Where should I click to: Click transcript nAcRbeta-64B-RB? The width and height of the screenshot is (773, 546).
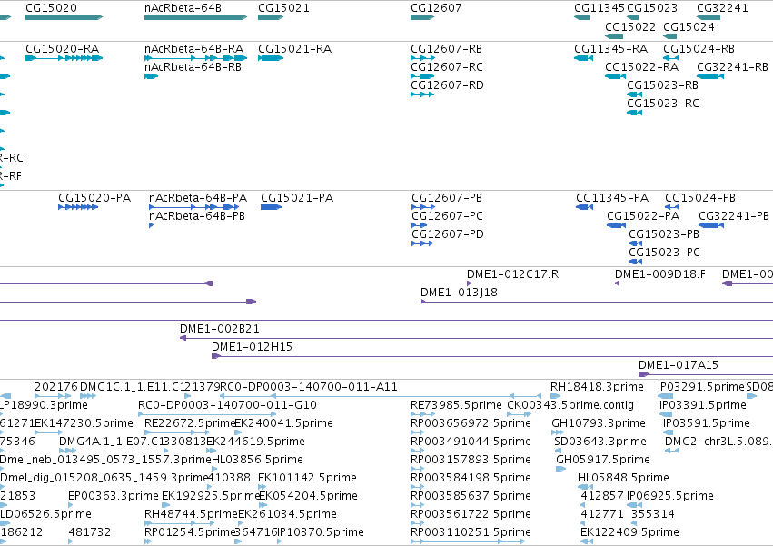click(x=152, y=76)
